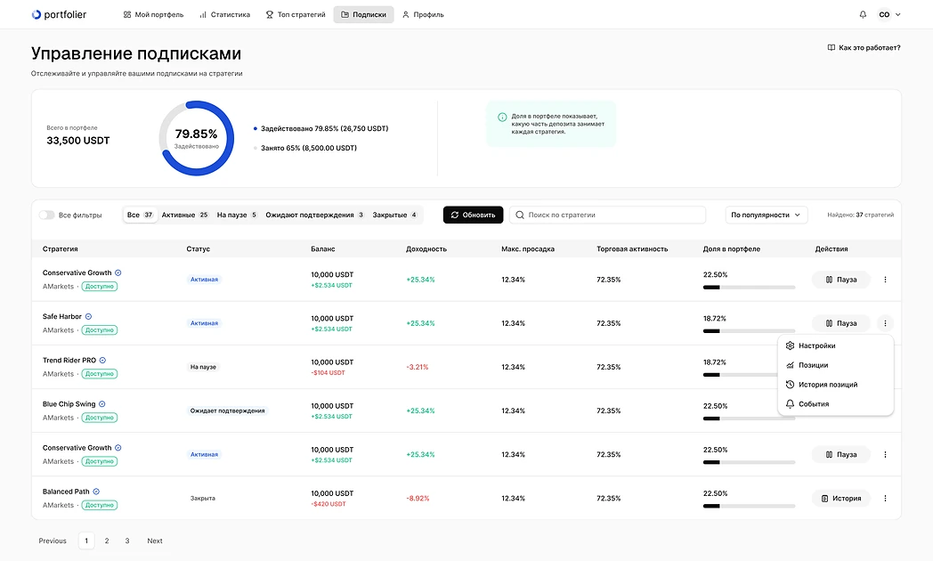Select the Подписки tab
This screenshot has height=561, width=933.
(363, 14)
